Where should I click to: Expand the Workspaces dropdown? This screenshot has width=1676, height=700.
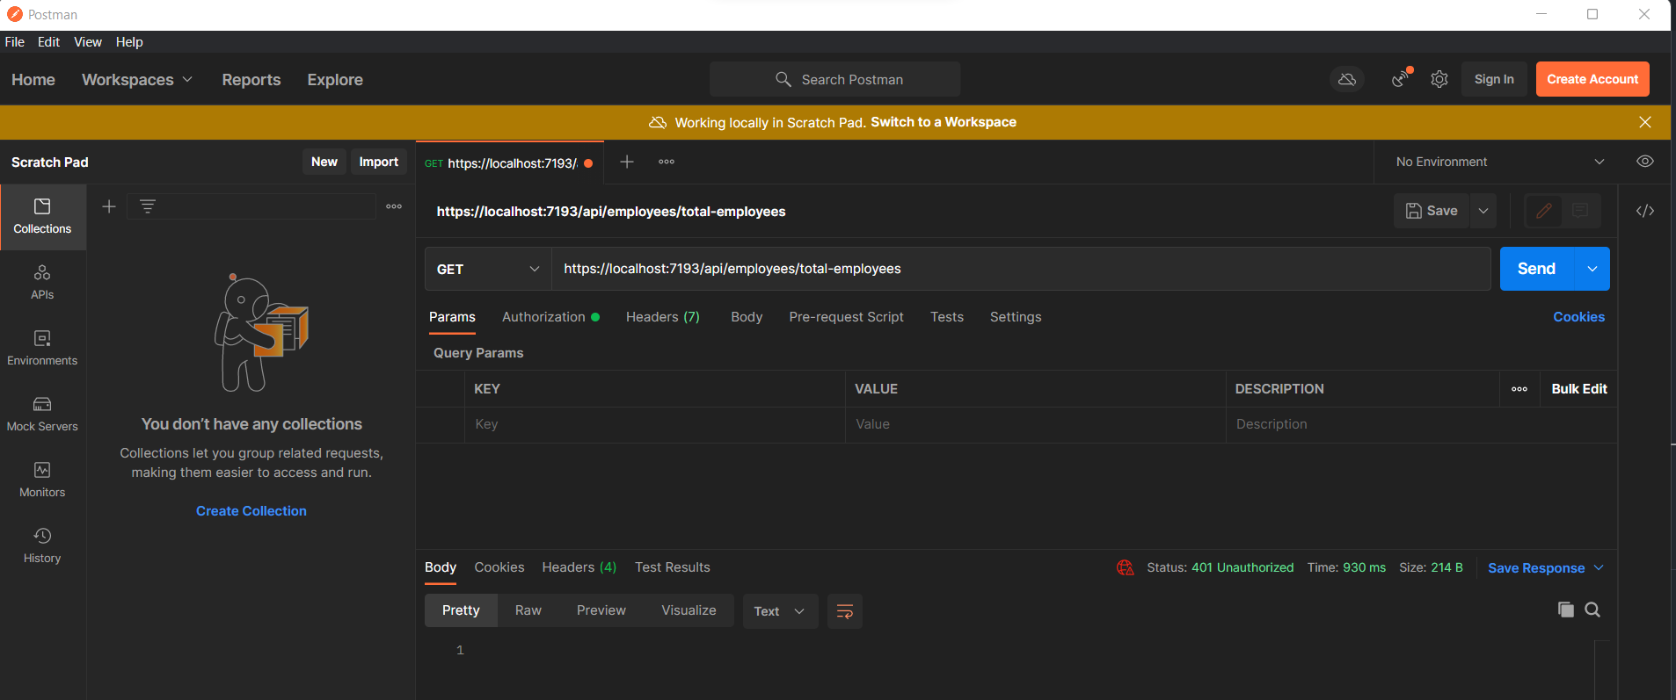[137, 80]
